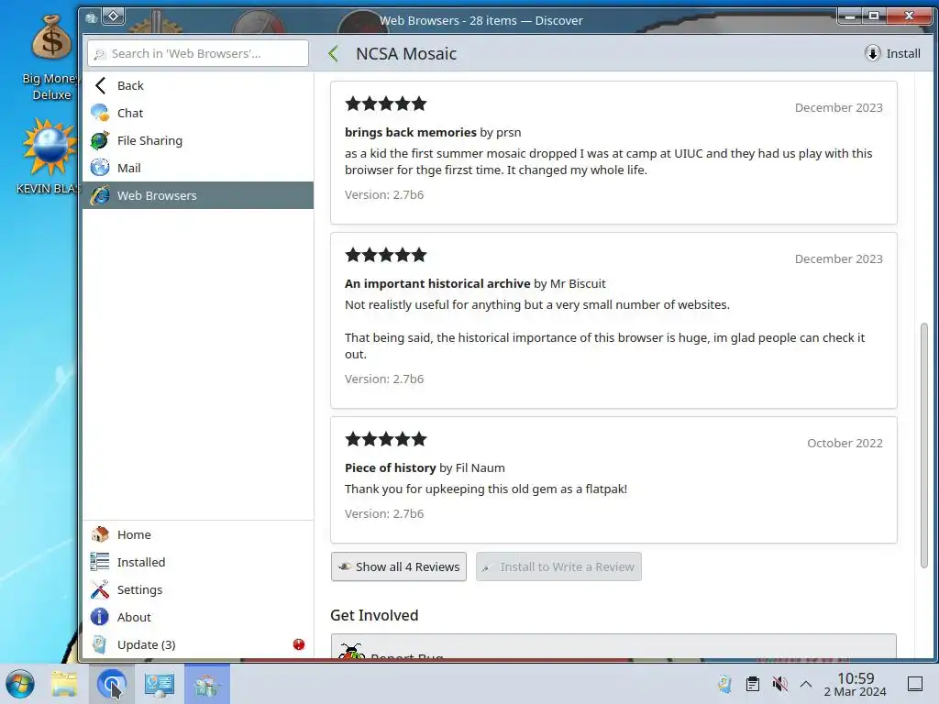Click the pin window titlebar icon
Image resolution: width=939 pixels, height=704 pixels.
113,16
